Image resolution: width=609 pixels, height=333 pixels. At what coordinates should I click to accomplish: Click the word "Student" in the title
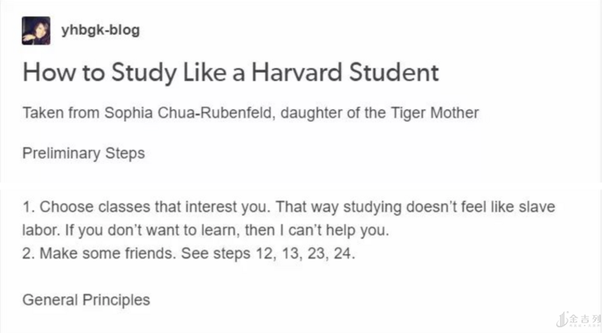[392, 73]
